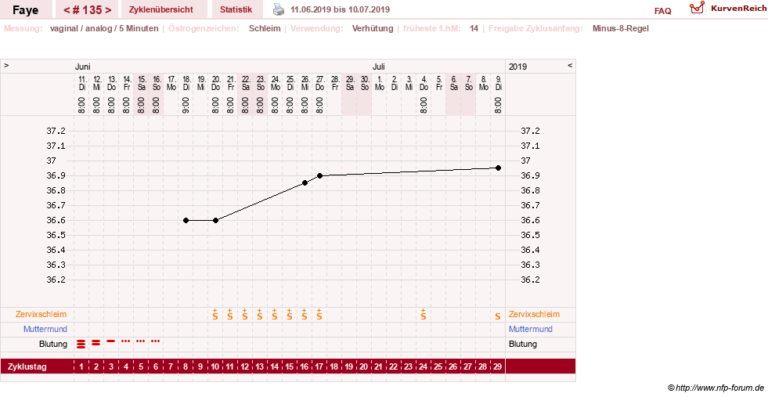This screenshot has width=768, height=397.
Task: Click the 'Schleim' estrogen sign value
Action: click(265, 28)
